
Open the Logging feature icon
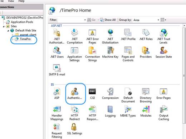coord(110,112)
